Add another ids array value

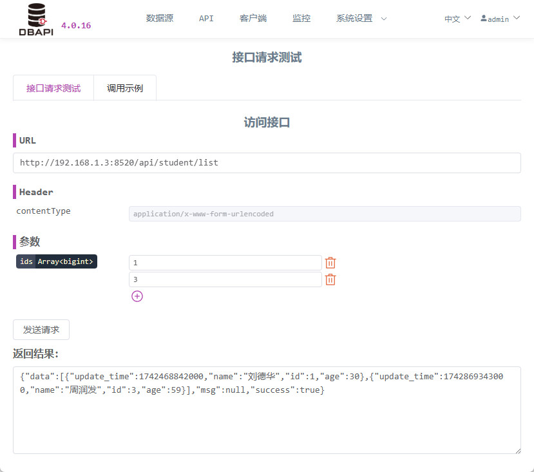137,296
